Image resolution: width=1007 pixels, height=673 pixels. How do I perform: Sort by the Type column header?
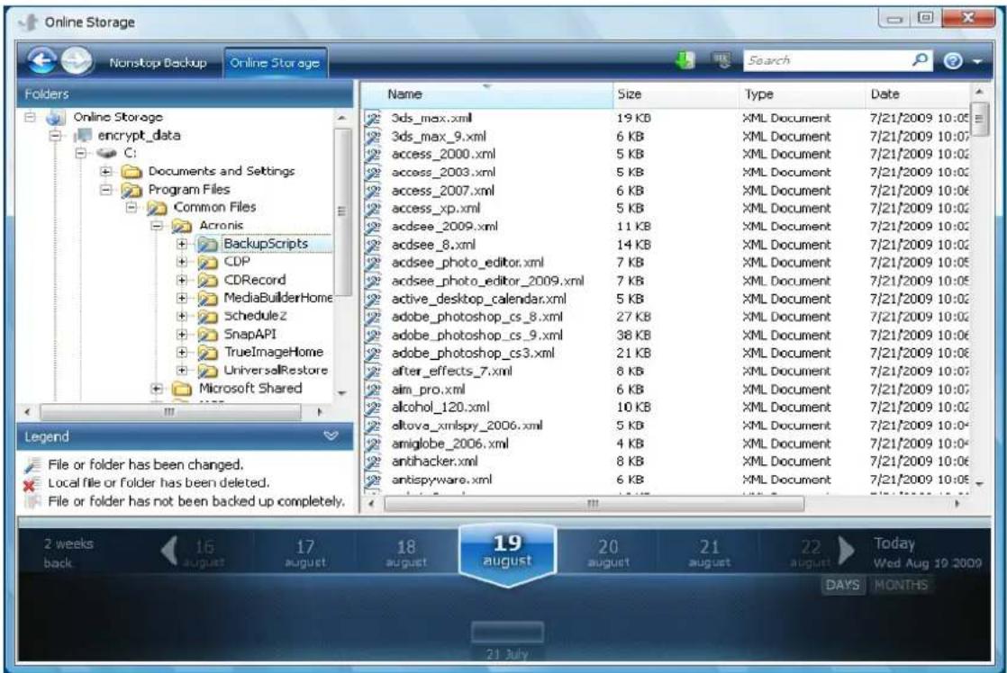coord(802,94)
